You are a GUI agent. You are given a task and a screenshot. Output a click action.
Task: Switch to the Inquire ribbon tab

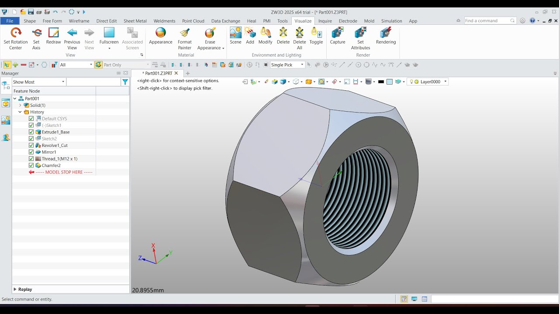tap(325, 20)
